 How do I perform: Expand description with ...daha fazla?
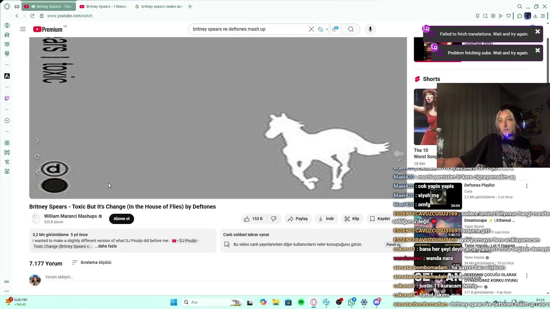[106, 246]
